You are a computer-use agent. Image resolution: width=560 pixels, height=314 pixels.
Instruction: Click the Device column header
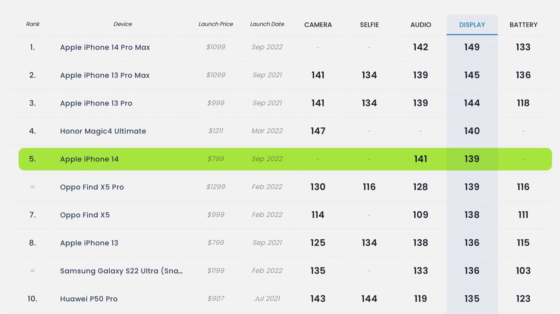click(123, 24)
